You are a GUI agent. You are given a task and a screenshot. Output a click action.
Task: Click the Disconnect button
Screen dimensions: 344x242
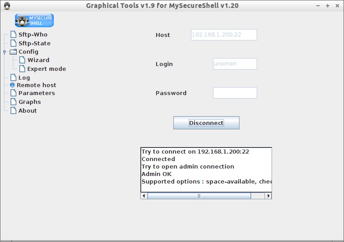click(206, 123)
